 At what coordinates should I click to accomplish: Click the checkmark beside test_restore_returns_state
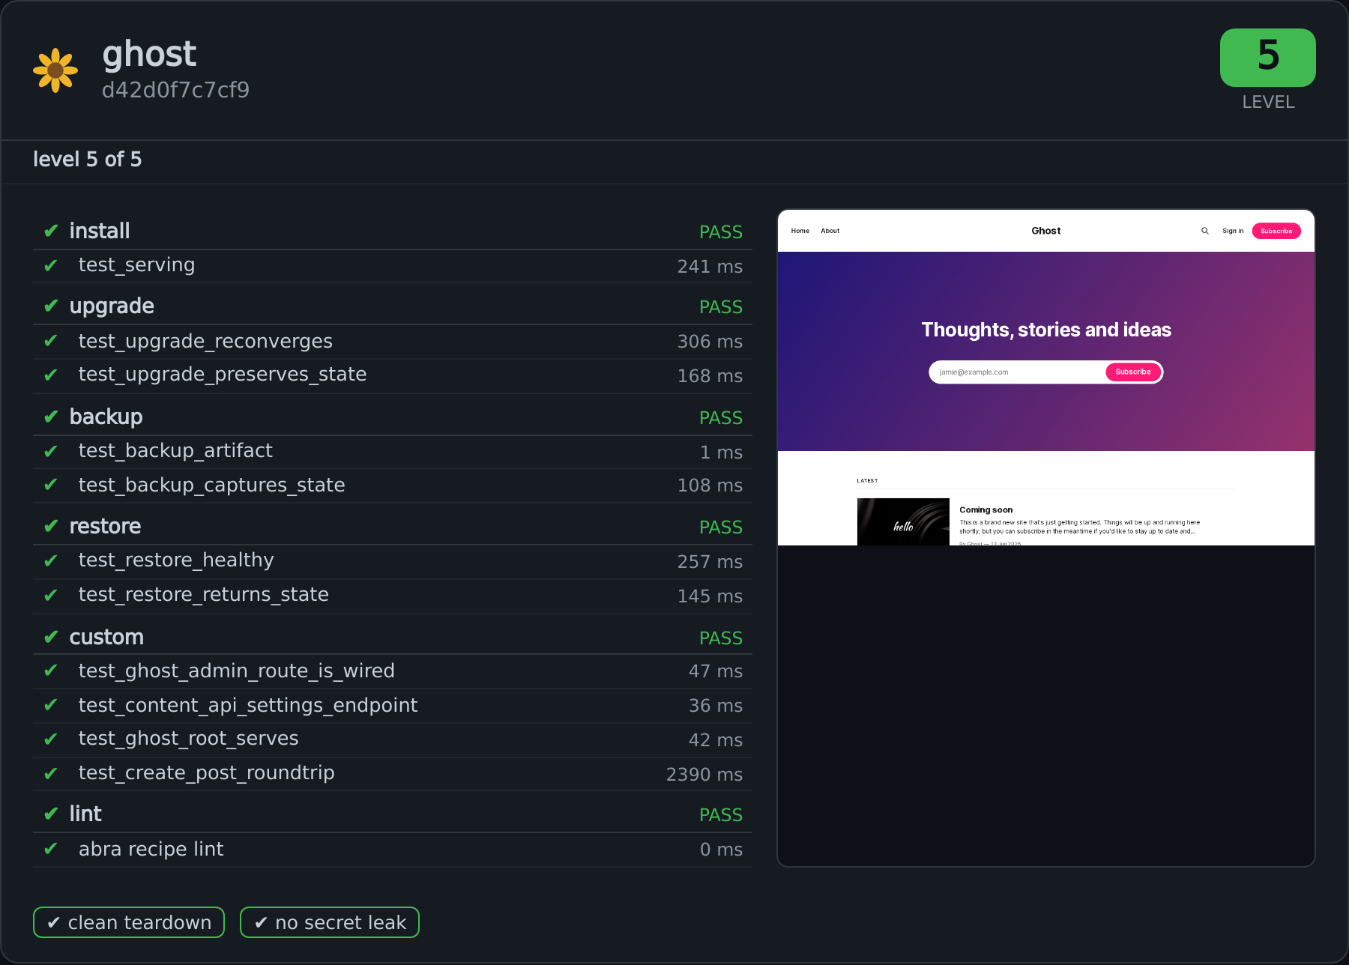tap(51, 595)
